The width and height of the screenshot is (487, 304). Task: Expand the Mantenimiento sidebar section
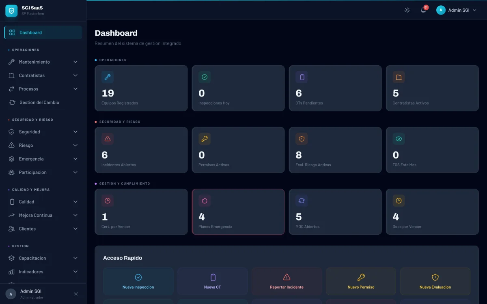point(43,62)
